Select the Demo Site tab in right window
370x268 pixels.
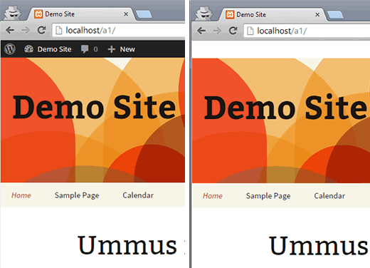[x=272, y=15]
